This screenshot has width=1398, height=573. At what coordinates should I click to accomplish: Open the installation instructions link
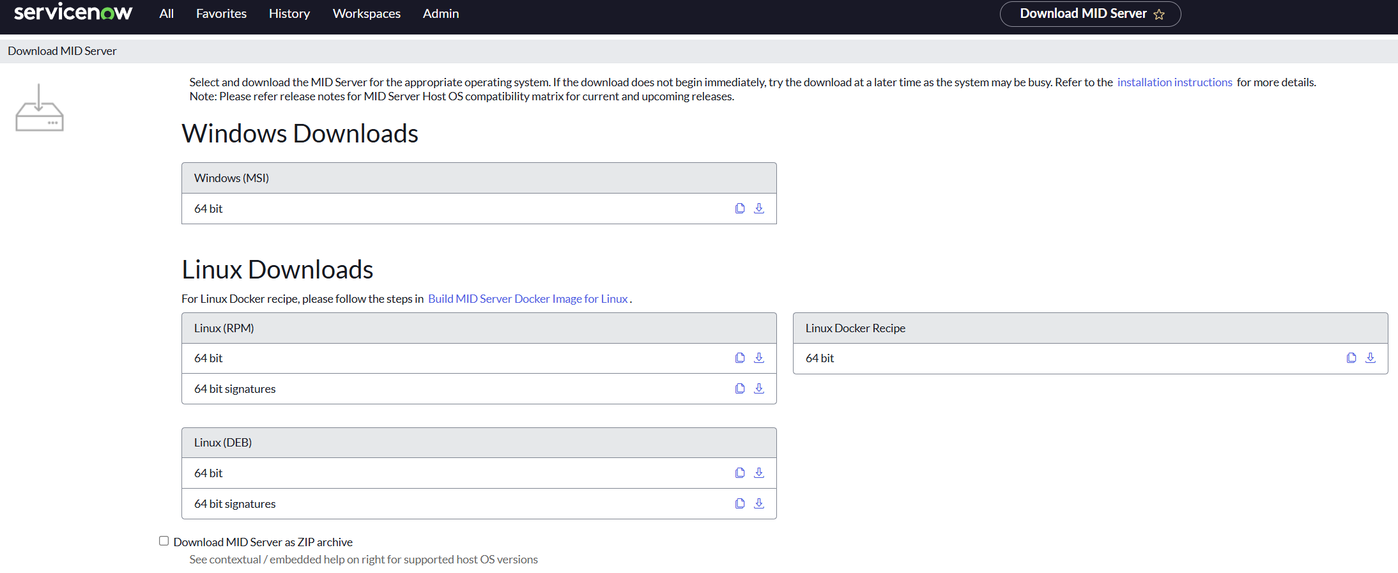point(1174,82)
